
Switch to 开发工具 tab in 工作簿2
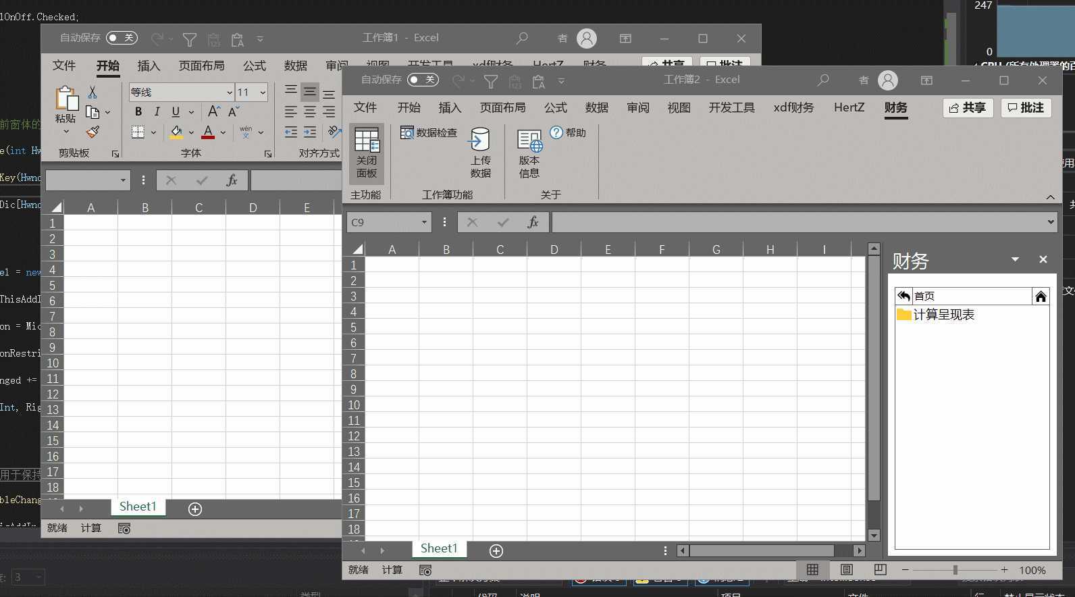731,107
